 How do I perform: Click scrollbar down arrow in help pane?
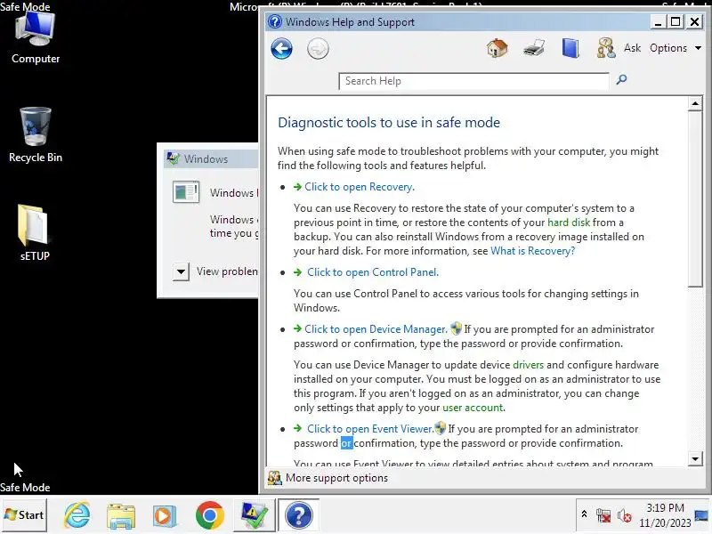[695, 458]
